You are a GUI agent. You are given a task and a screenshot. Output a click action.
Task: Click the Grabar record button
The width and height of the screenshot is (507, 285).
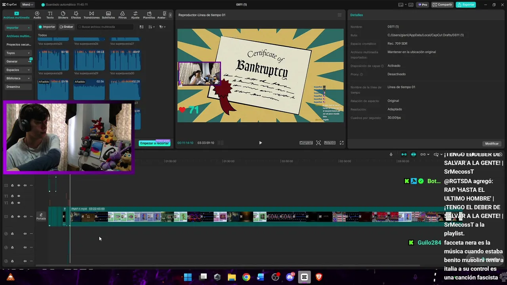(67, 27)
